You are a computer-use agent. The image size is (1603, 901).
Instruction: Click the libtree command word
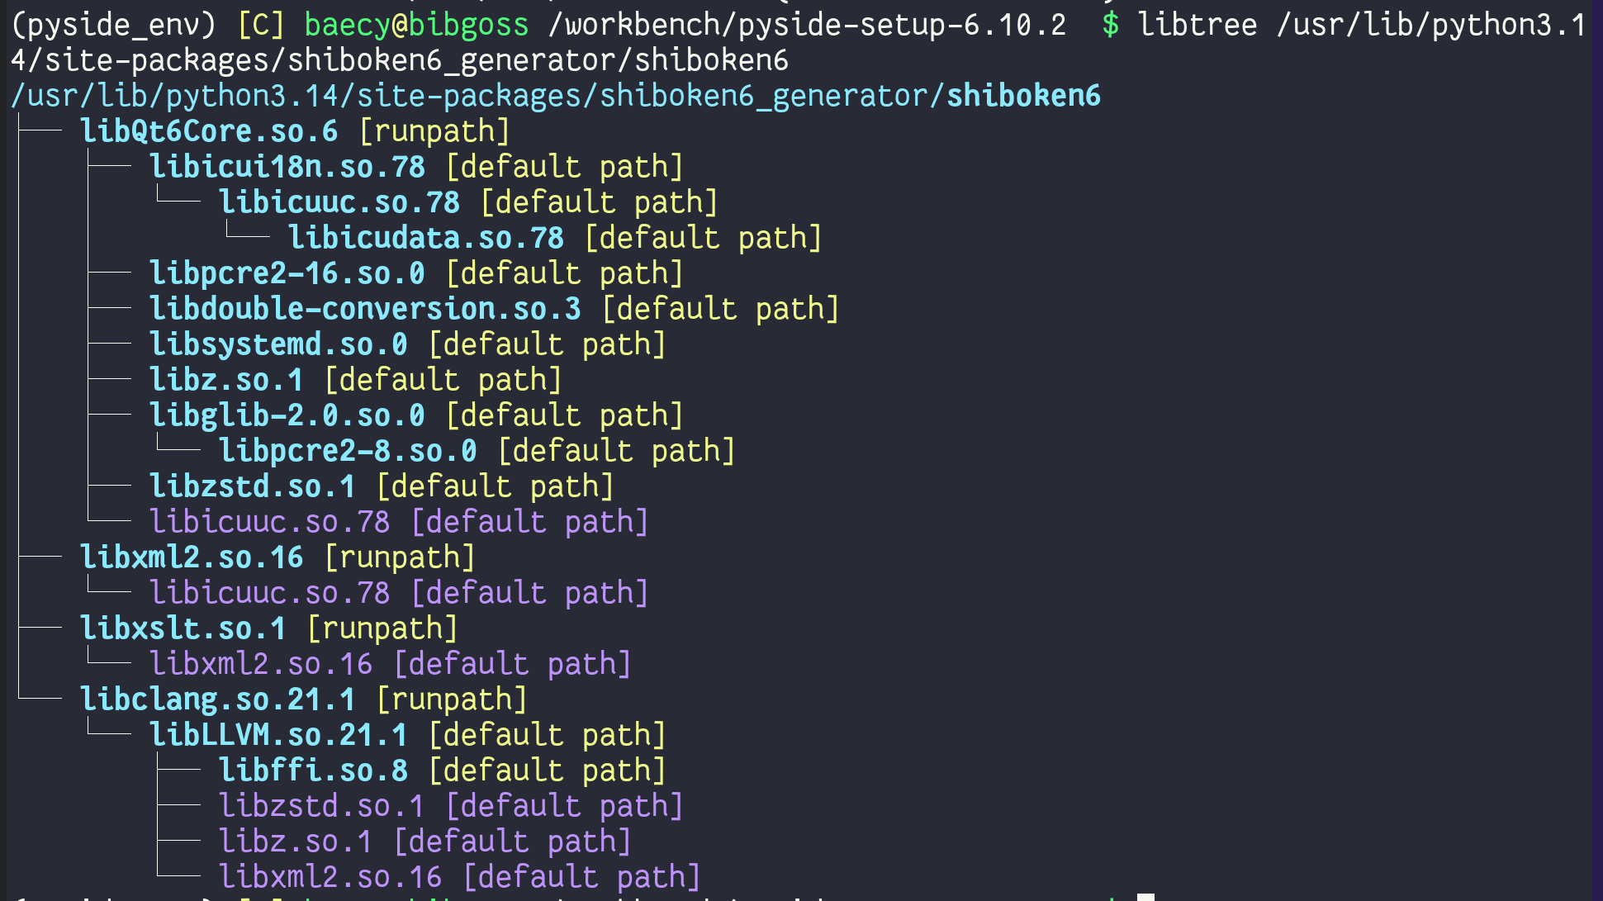1198,25
